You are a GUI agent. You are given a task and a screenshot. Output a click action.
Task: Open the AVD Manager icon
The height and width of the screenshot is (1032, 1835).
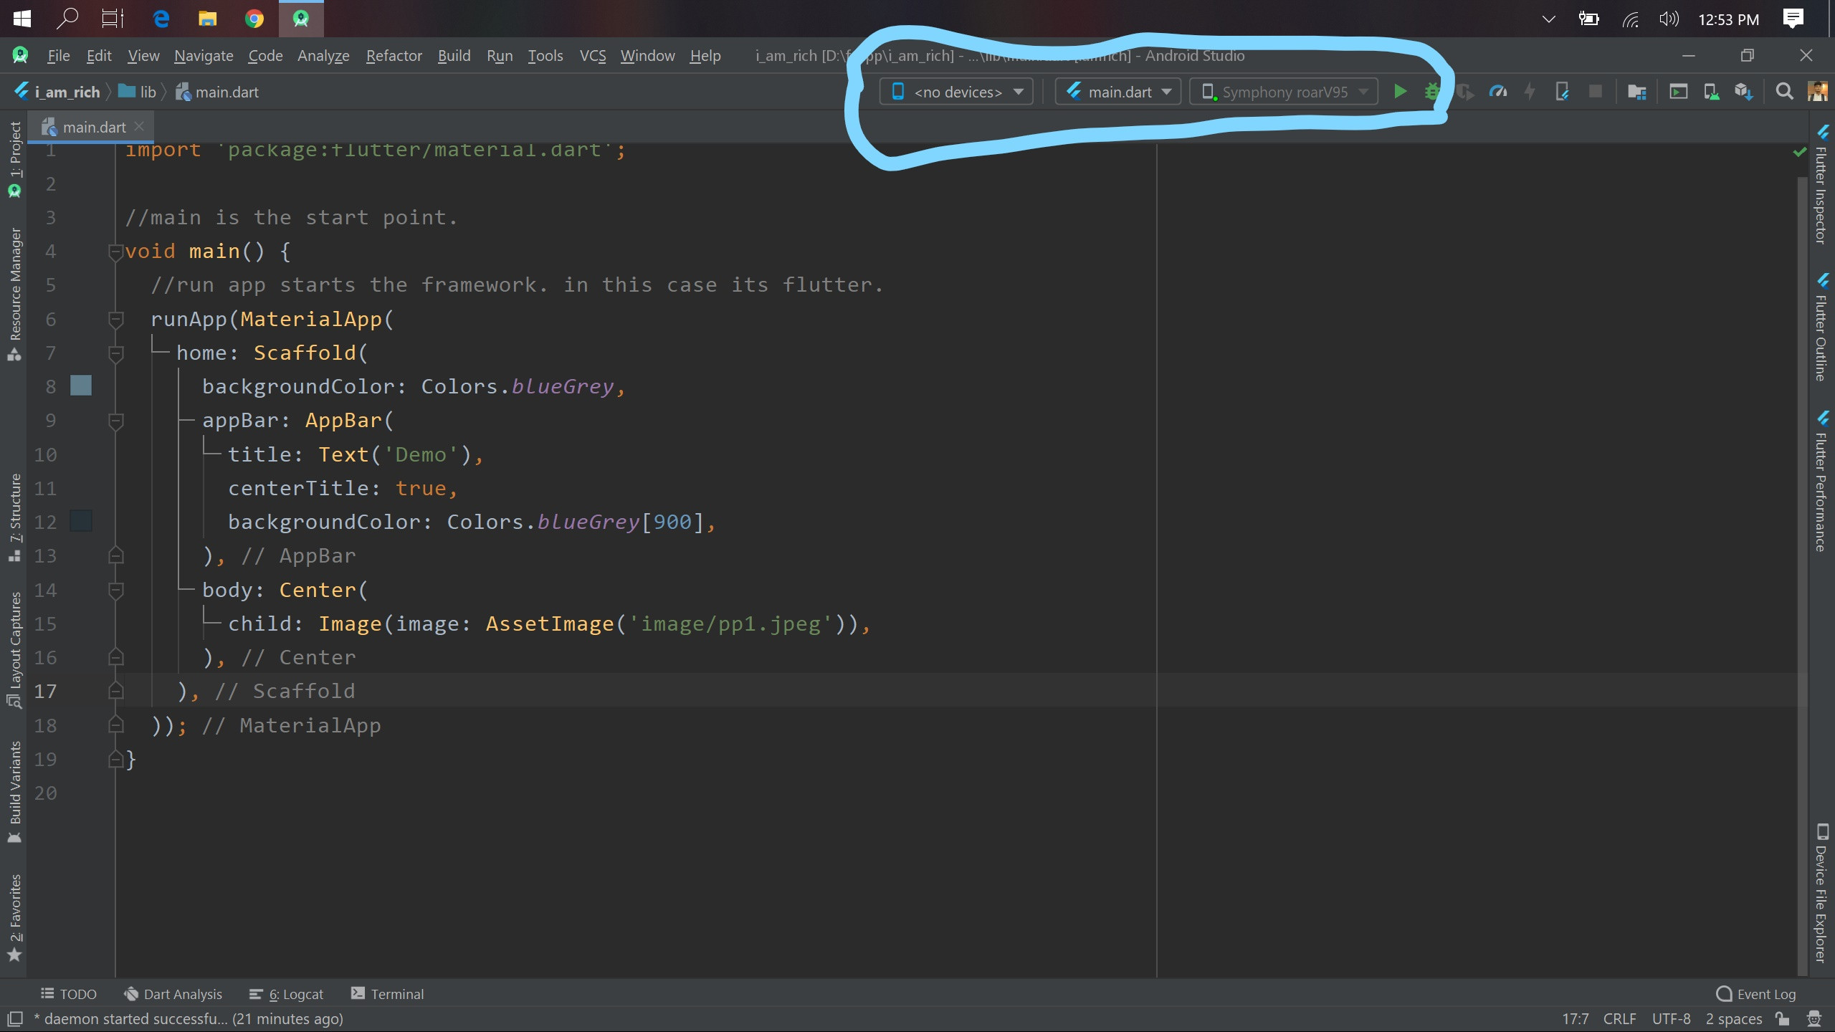pyautogui.click(x=1711, y=92)
